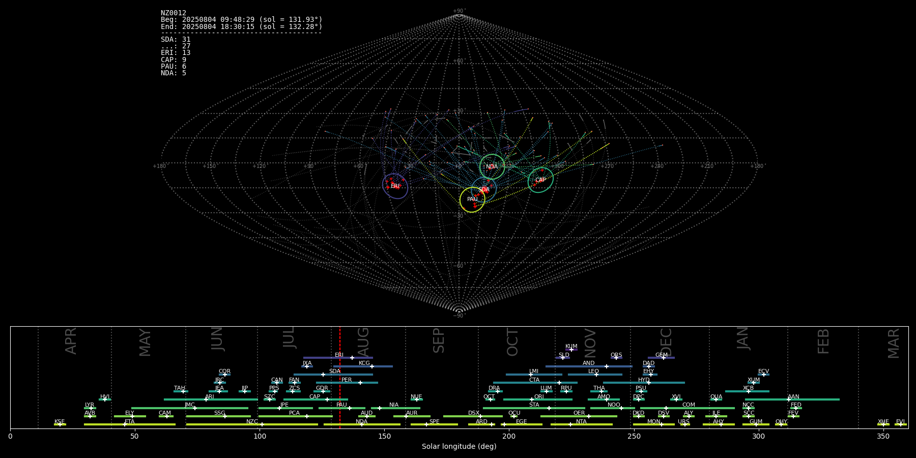Click the MAR month label
This screenshot has width=916, height=458.
894,343
